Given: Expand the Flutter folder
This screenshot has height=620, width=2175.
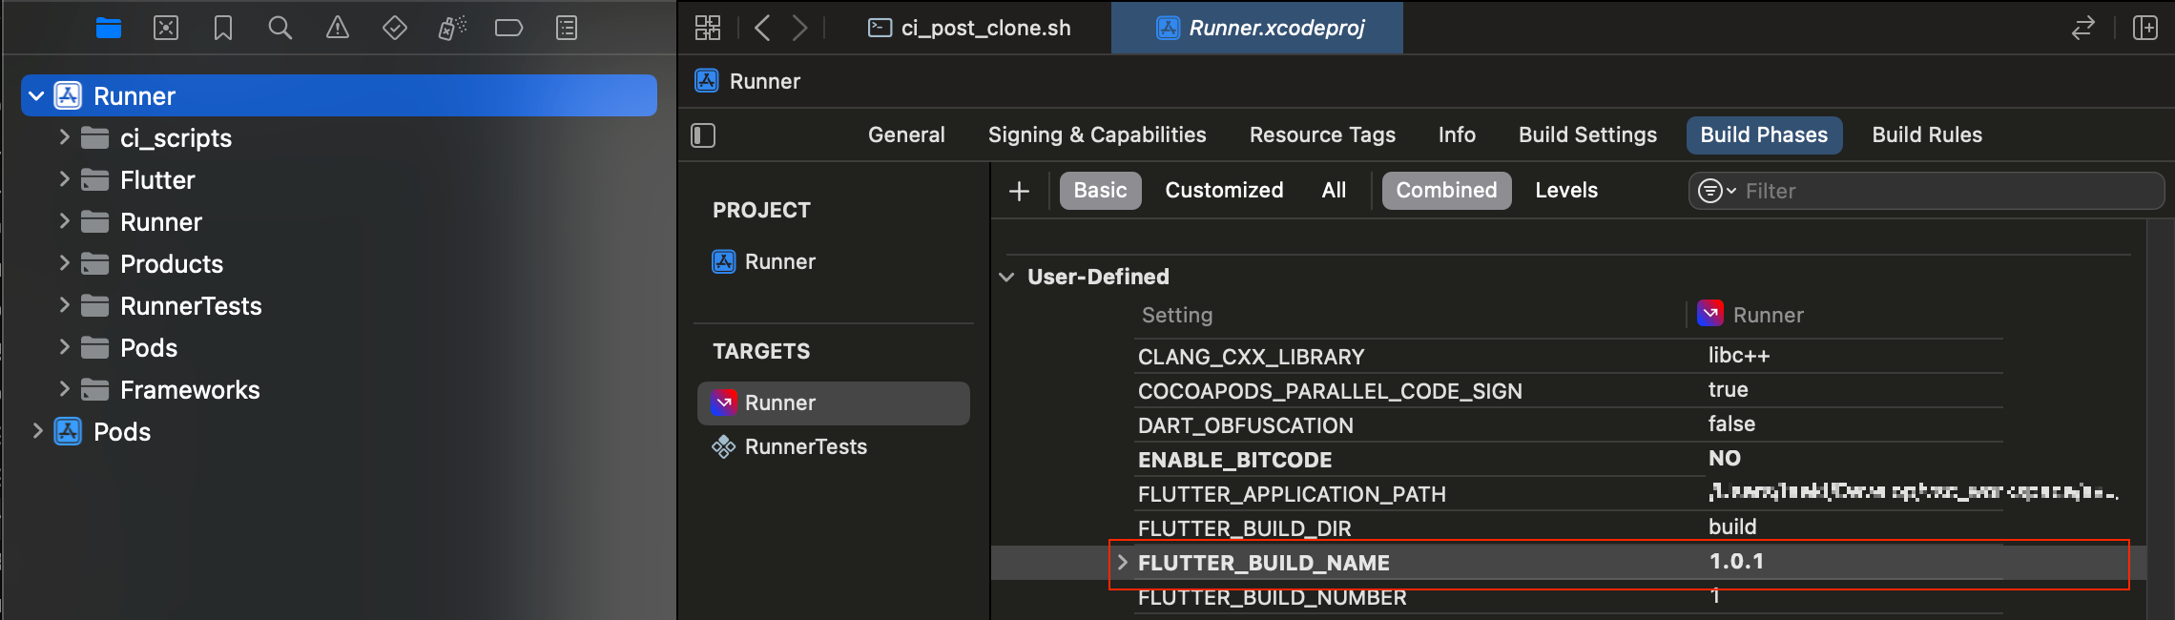Looking at the screenshot, I should [x=64, y=179].
